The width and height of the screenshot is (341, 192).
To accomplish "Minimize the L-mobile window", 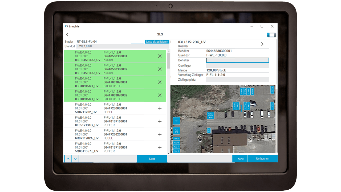I will point(251,26).
